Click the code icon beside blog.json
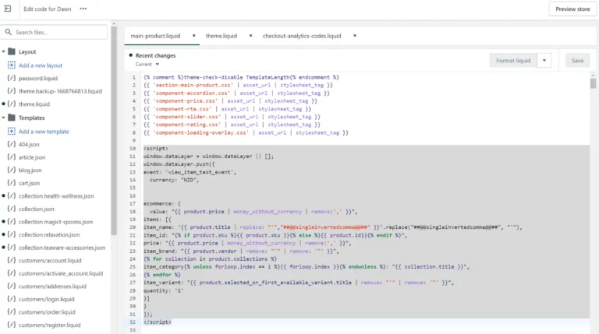Viewport: 599px width, 334px height. click(12, 170)
